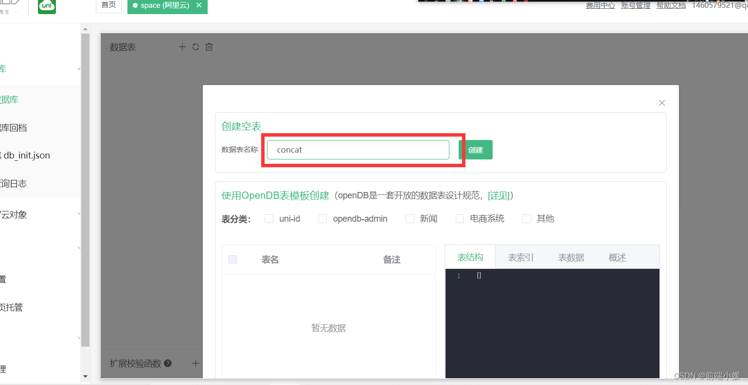Add a new data table with plus icon
The image size is (748, 385).
coord(182,47)
